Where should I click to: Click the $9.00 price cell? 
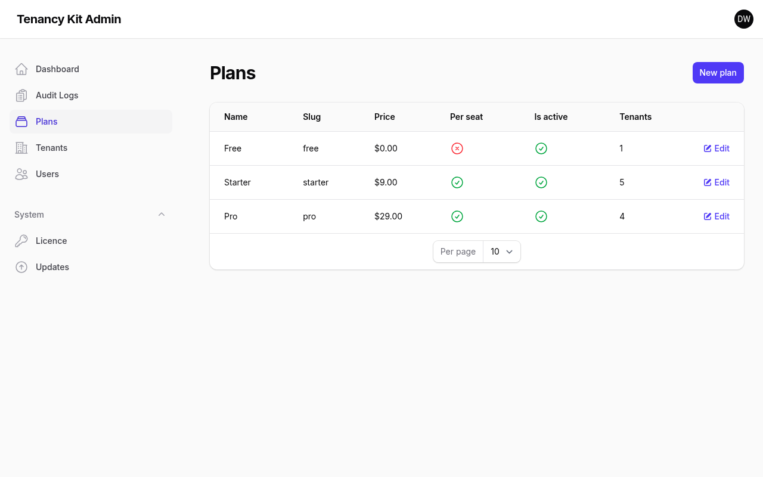coord(386,182)
